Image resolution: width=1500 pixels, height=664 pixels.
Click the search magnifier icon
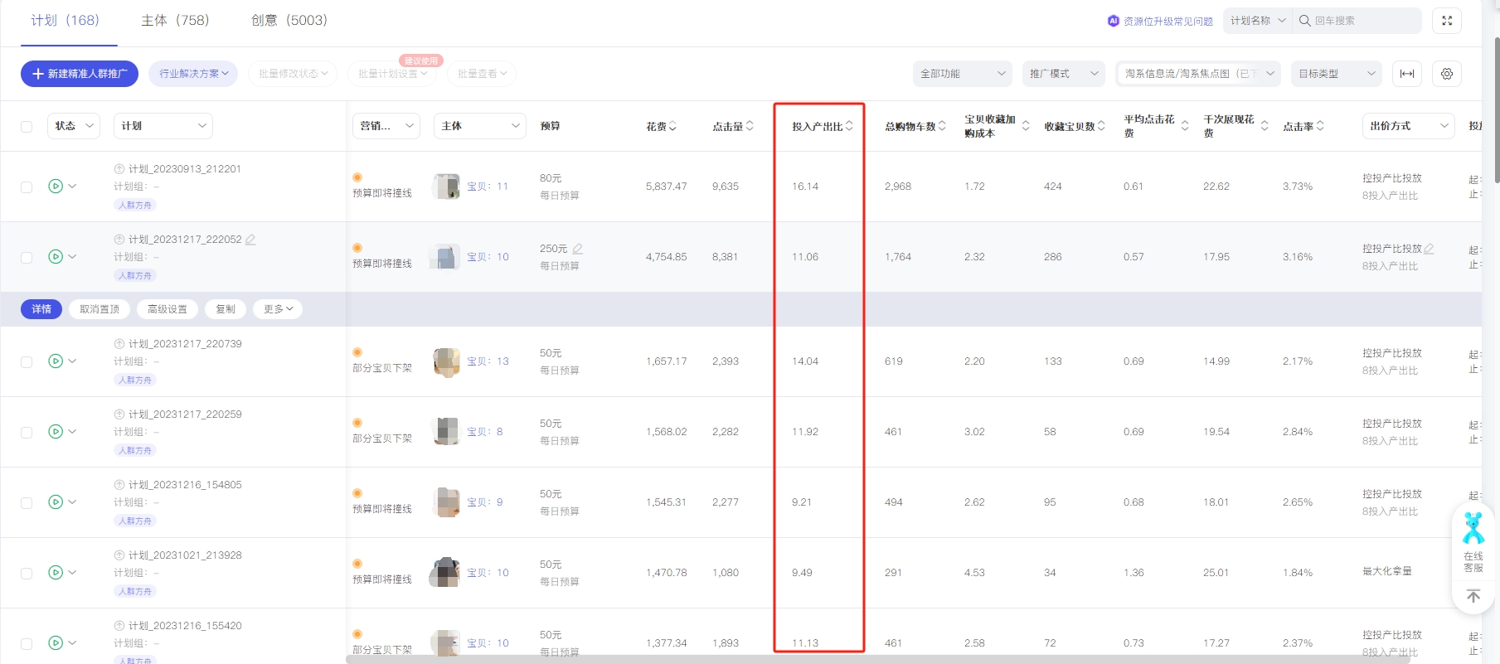pyautogui.click(x=1304, y=21)
